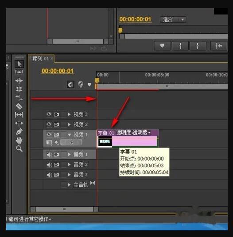
Task: Select the Selection arrow tool
Action: (19, 64)
